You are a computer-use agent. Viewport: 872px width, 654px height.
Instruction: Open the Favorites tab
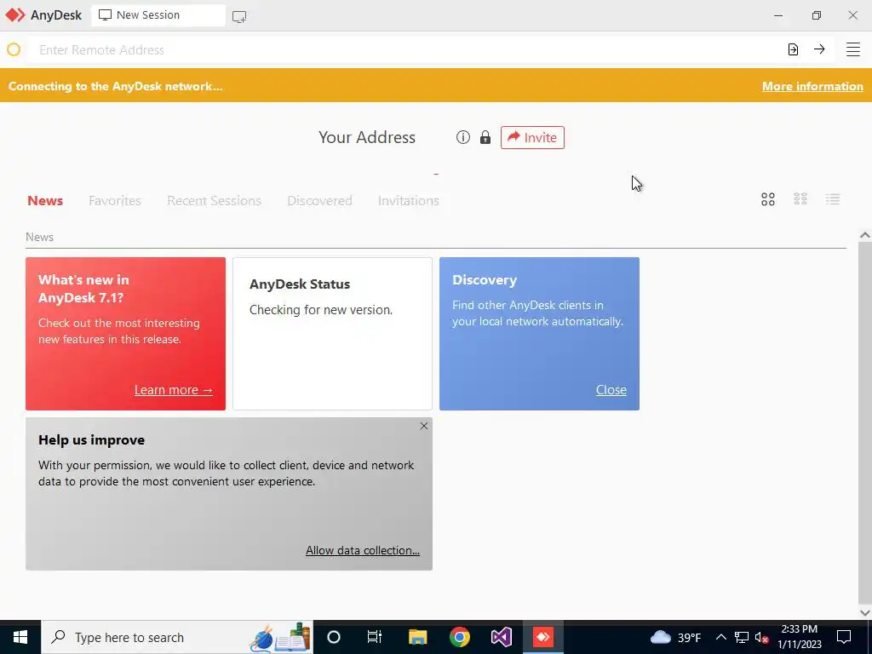coord(115,200)
